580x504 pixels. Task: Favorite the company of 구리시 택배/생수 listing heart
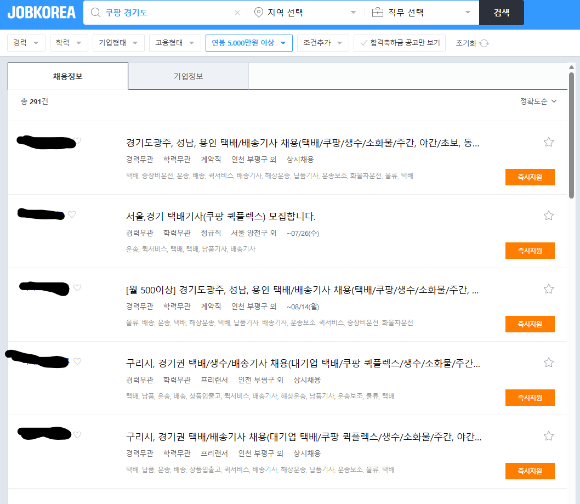pos(77,361)
